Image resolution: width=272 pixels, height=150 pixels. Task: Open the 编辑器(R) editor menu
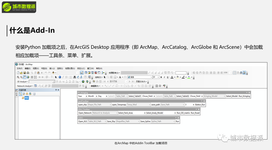[95, 86]
